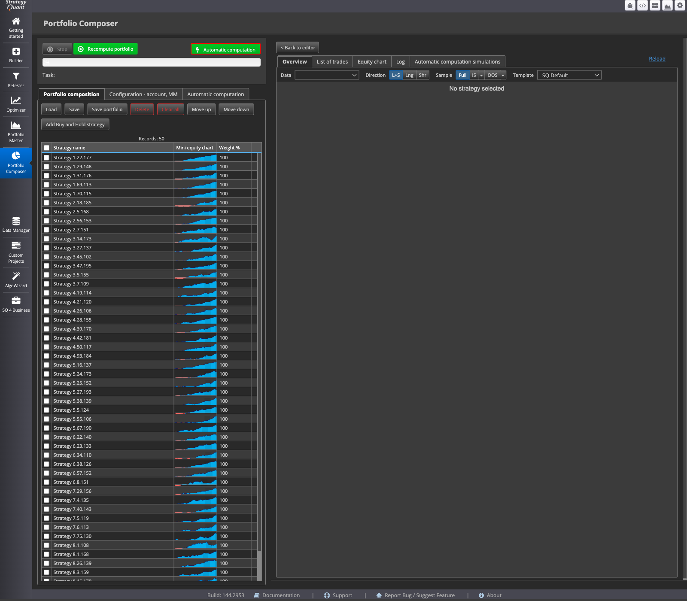Click the computation progress bar
This screenshot has height=601, width=687.
151,62
